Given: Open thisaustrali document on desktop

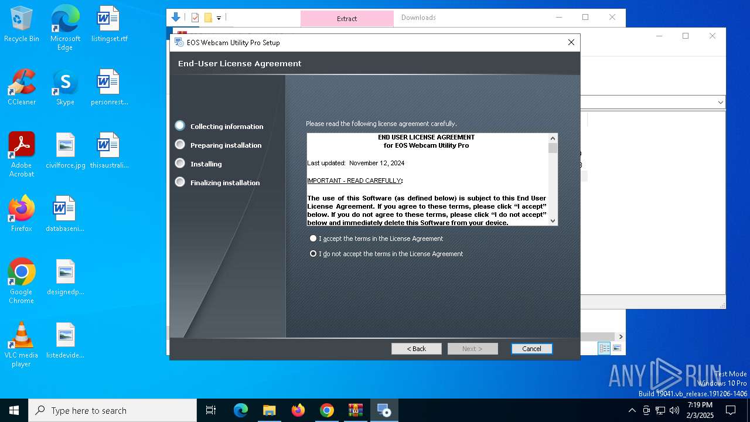Looking at the screenshot, I should click(x=109, y=151).
